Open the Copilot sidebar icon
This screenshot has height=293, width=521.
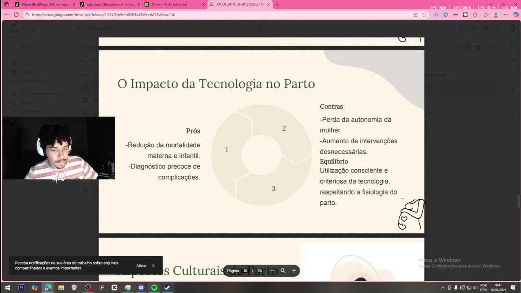pyautogui.click(x=515, y=15)
